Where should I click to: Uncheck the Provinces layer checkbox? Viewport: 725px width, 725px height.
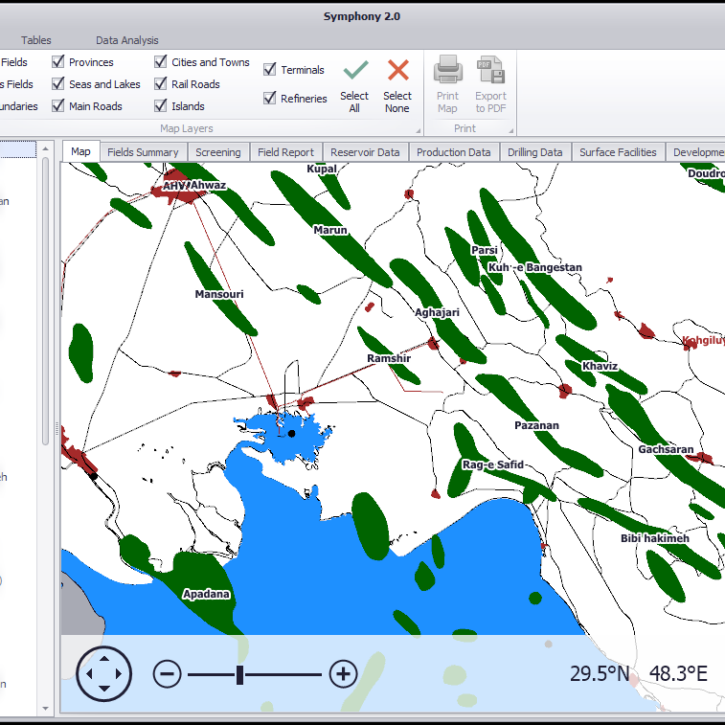(58, 62)
